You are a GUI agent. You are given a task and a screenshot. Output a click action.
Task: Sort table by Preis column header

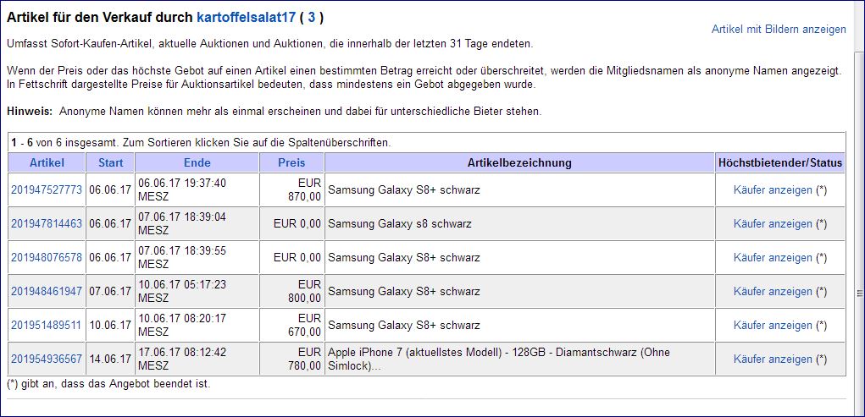tap(291, 162)
